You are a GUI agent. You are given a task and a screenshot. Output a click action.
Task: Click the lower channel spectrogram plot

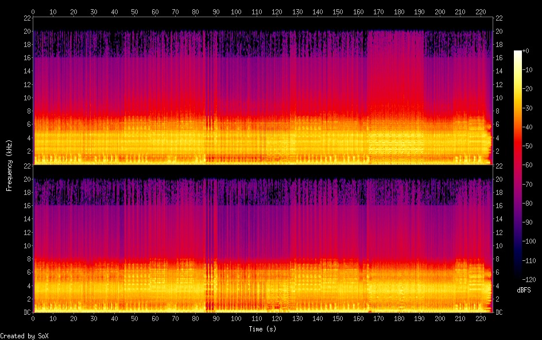pos(263,239)
